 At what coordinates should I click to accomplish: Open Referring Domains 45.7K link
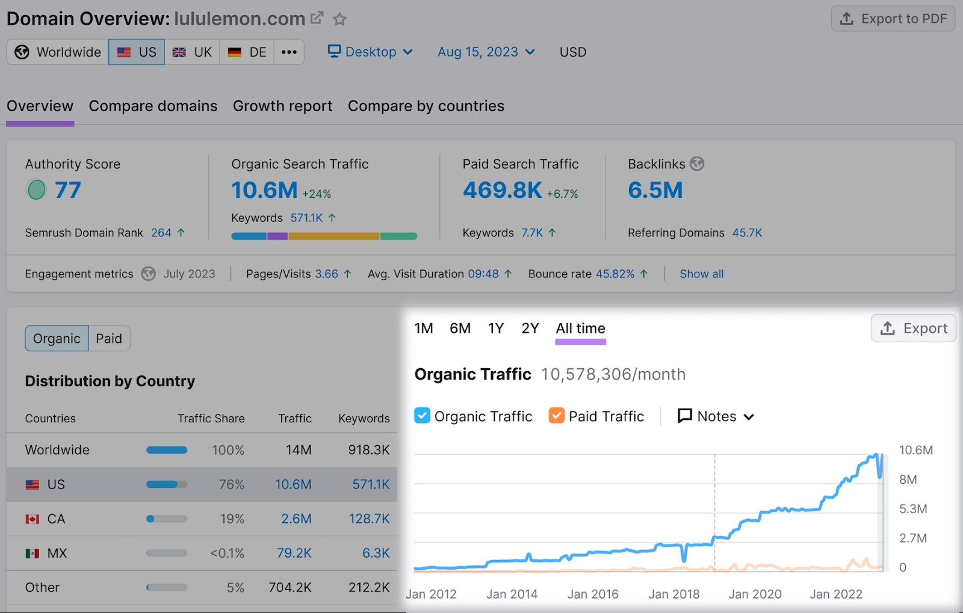tap(747, 233)
